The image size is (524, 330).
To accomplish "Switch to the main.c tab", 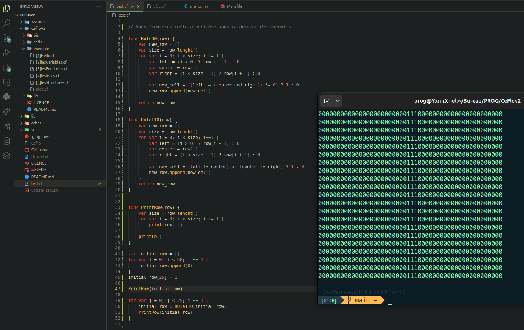I will [x=196, y=6].
